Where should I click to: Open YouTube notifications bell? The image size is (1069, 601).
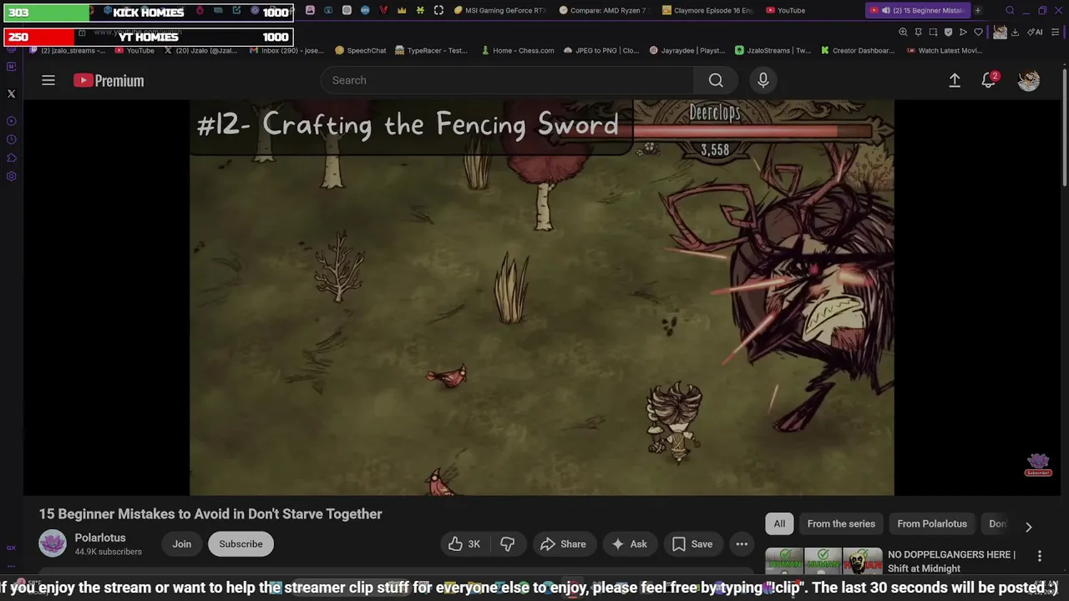989,80
